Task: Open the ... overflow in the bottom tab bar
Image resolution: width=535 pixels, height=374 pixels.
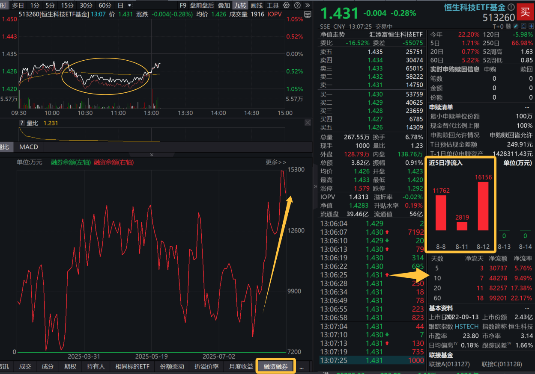Action: coord(302,368)
